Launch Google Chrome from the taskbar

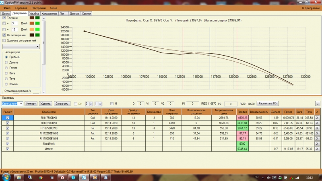[41, 177]
